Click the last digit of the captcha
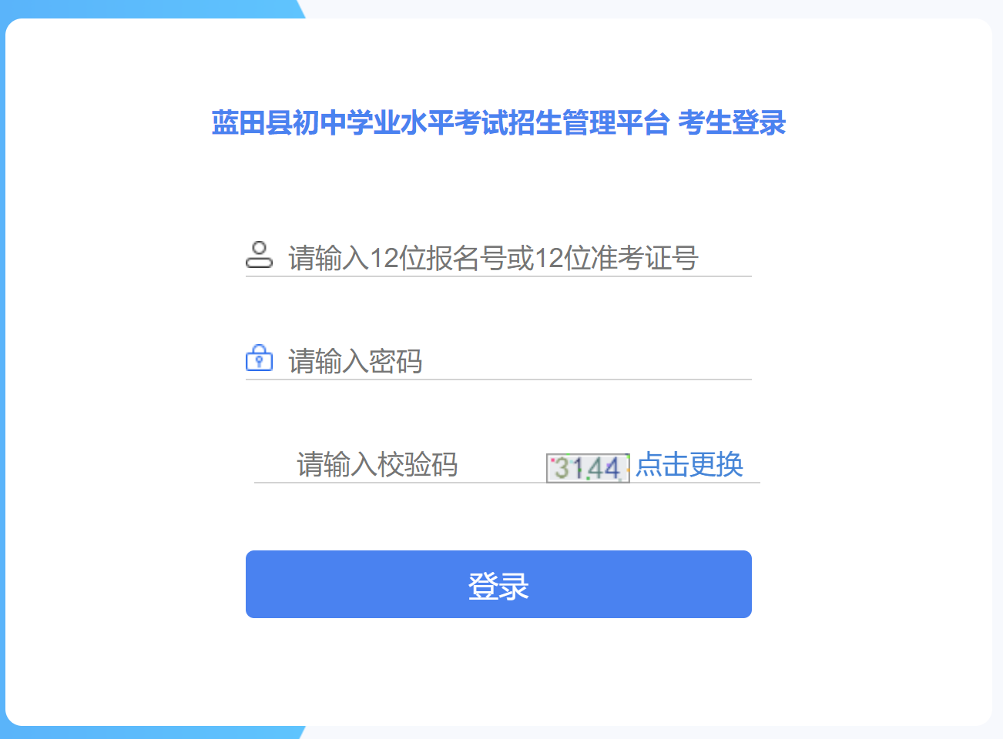This screenshot has width=1003, height=739. 612,468
